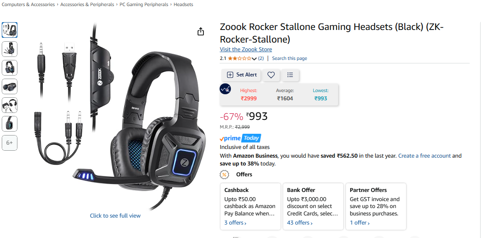Viewport: 481px width, 238px height.
Task: Add to wishlist with heart icon
Action: point(271,75)
